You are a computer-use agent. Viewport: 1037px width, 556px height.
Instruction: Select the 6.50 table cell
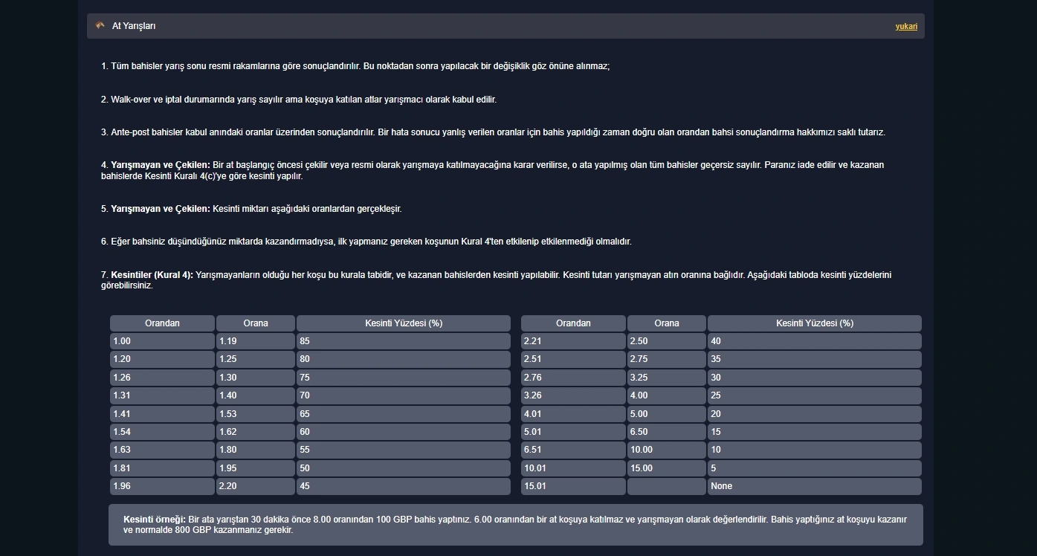(x=667, y=432)
